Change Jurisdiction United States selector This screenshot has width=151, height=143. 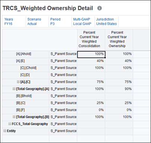tap(106, 22)
